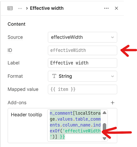Click the Mapped value input field
The image size is (137, 147).
[x=82, y=89]
